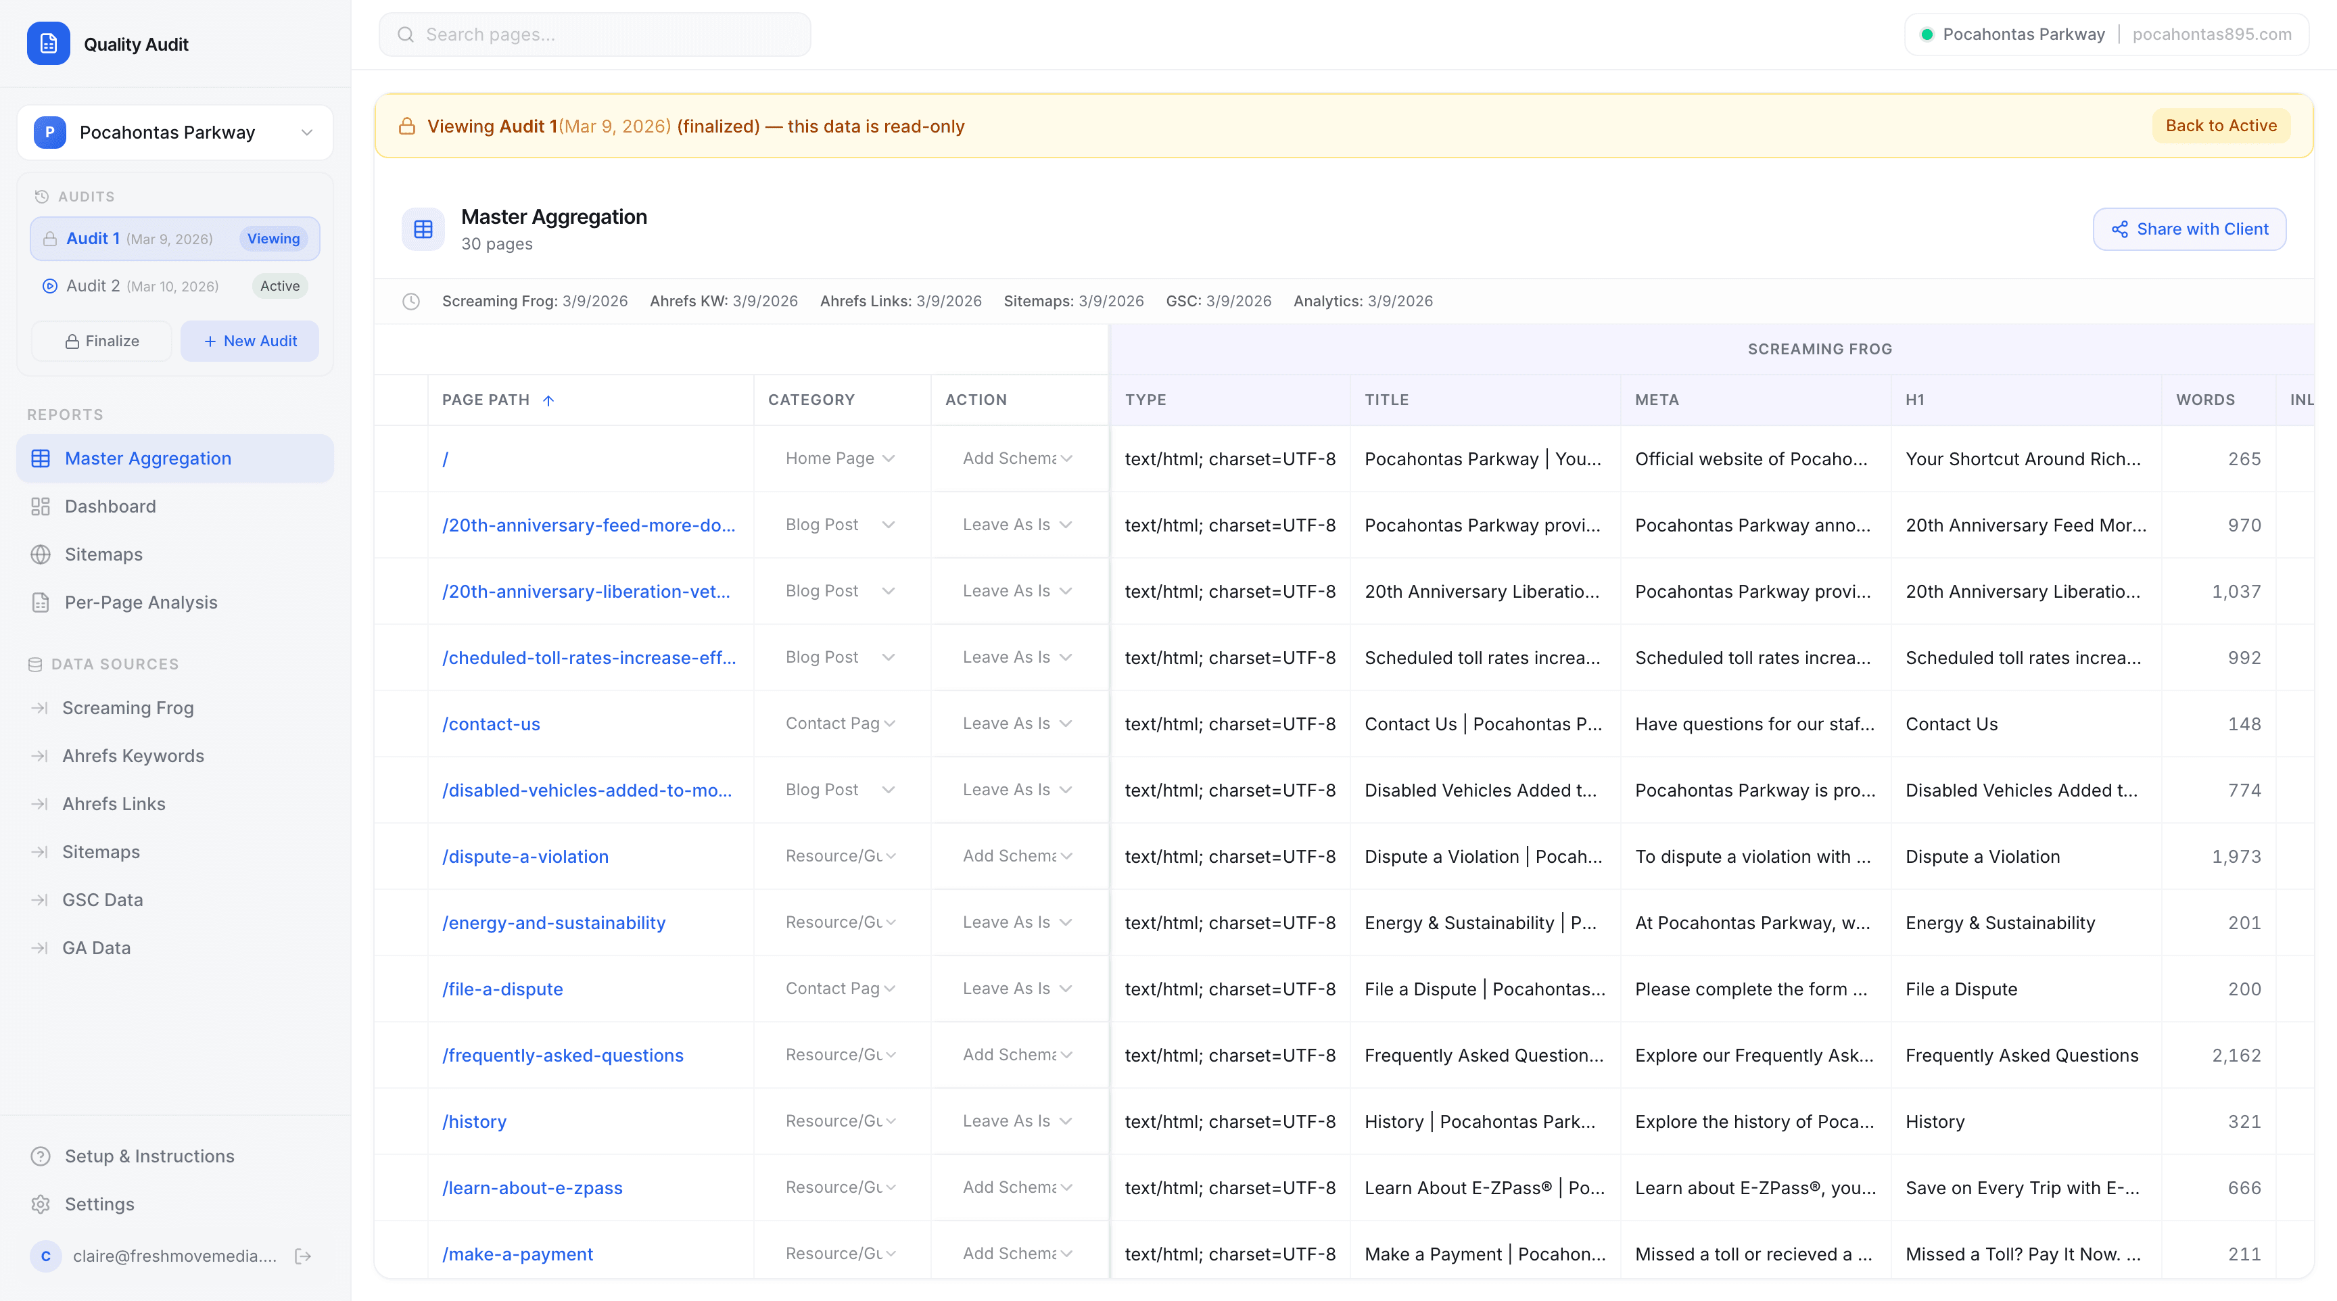The height and width of the screenshot is (1301, 2337).
Task: Click the audits history icon
Action: click(x=41, y=197)
